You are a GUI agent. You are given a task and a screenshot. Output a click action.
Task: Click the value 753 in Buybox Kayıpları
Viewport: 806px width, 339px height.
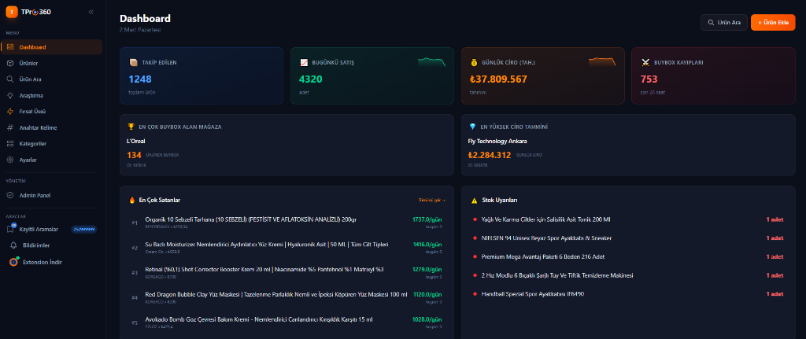(x=649, y=79)
